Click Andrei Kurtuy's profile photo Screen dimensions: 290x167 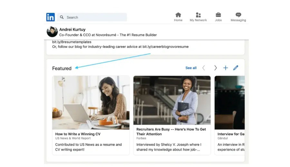coord(52,32)
